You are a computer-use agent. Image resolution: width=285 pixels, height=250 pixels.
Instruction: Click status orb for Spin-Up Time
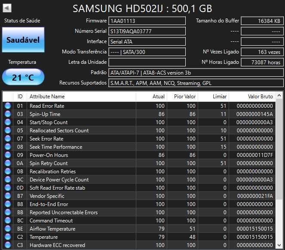click(x=8, y=114)
